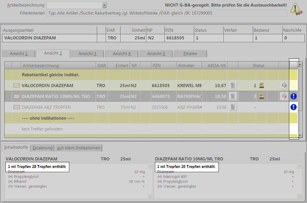Viewport: 307px width, 203px height.
Task: Switch to the Ansicht 3 tab
Action: coord(87,54)
